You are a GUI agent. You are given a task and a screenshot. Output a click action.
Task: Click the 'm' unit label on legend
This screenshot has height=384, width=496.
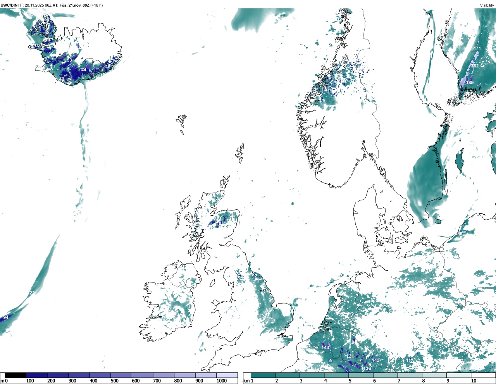point(2,381)
